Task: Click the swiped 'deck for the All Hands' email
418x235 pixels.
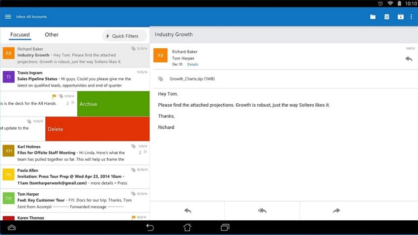Action: pos(39,104)
